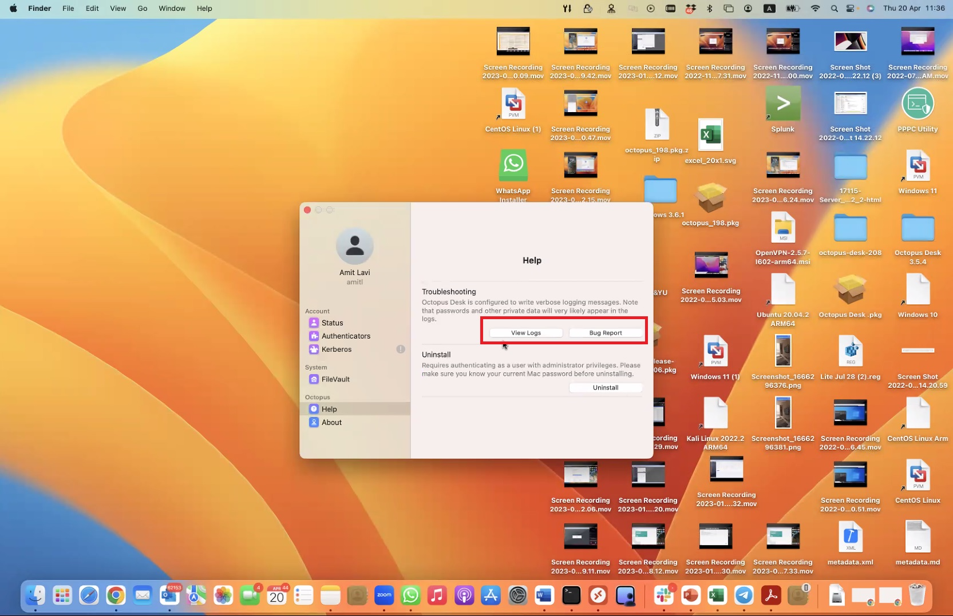Launch Google Chrome from the Dock

[116, 595]
